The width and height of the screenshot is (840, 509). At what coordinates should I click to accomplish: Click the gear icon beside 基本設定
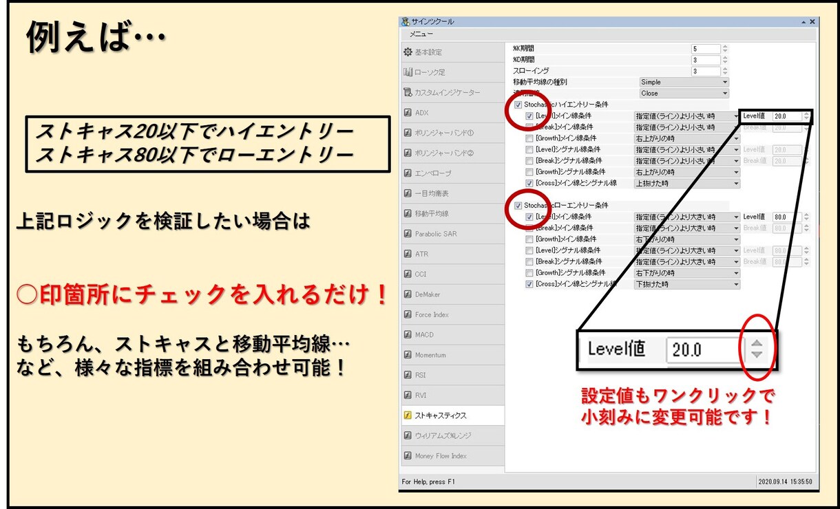pos(408,52)
